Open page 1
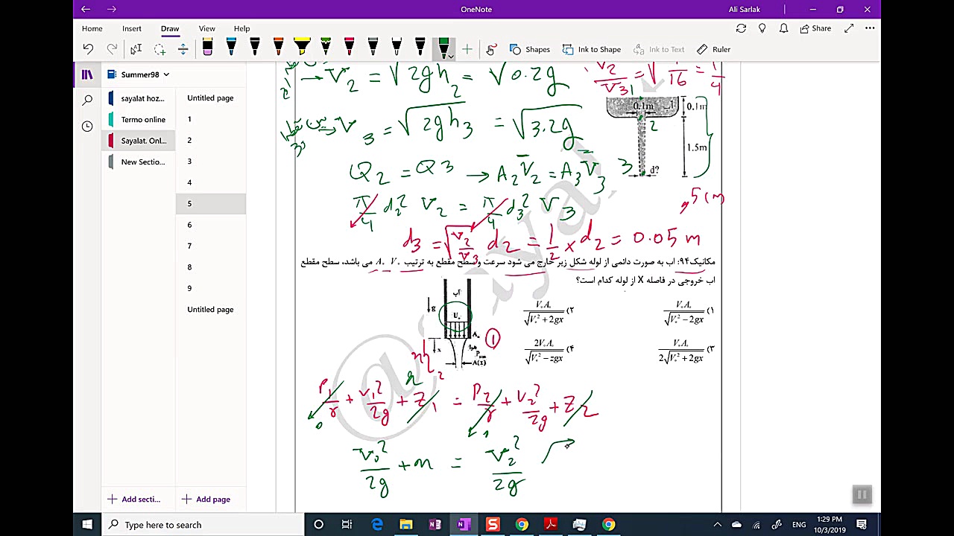This screenshot has height=536, width=954. point(211,119)
